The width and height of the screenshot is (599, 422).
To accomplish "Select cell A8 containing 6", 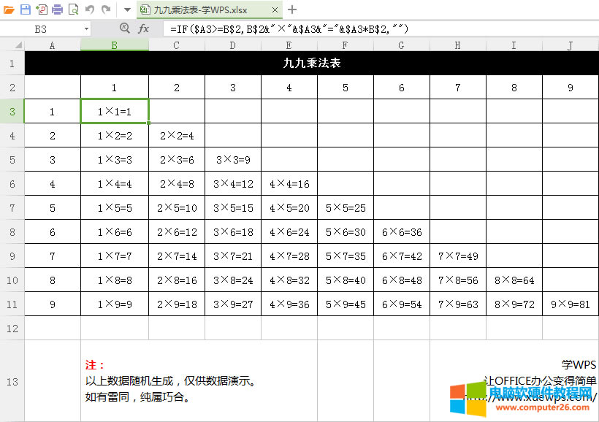I will 53,232.
